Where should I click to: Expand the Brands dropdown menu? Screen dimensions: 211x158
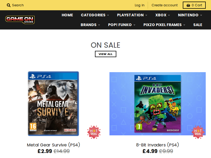(x=90, y=25)
